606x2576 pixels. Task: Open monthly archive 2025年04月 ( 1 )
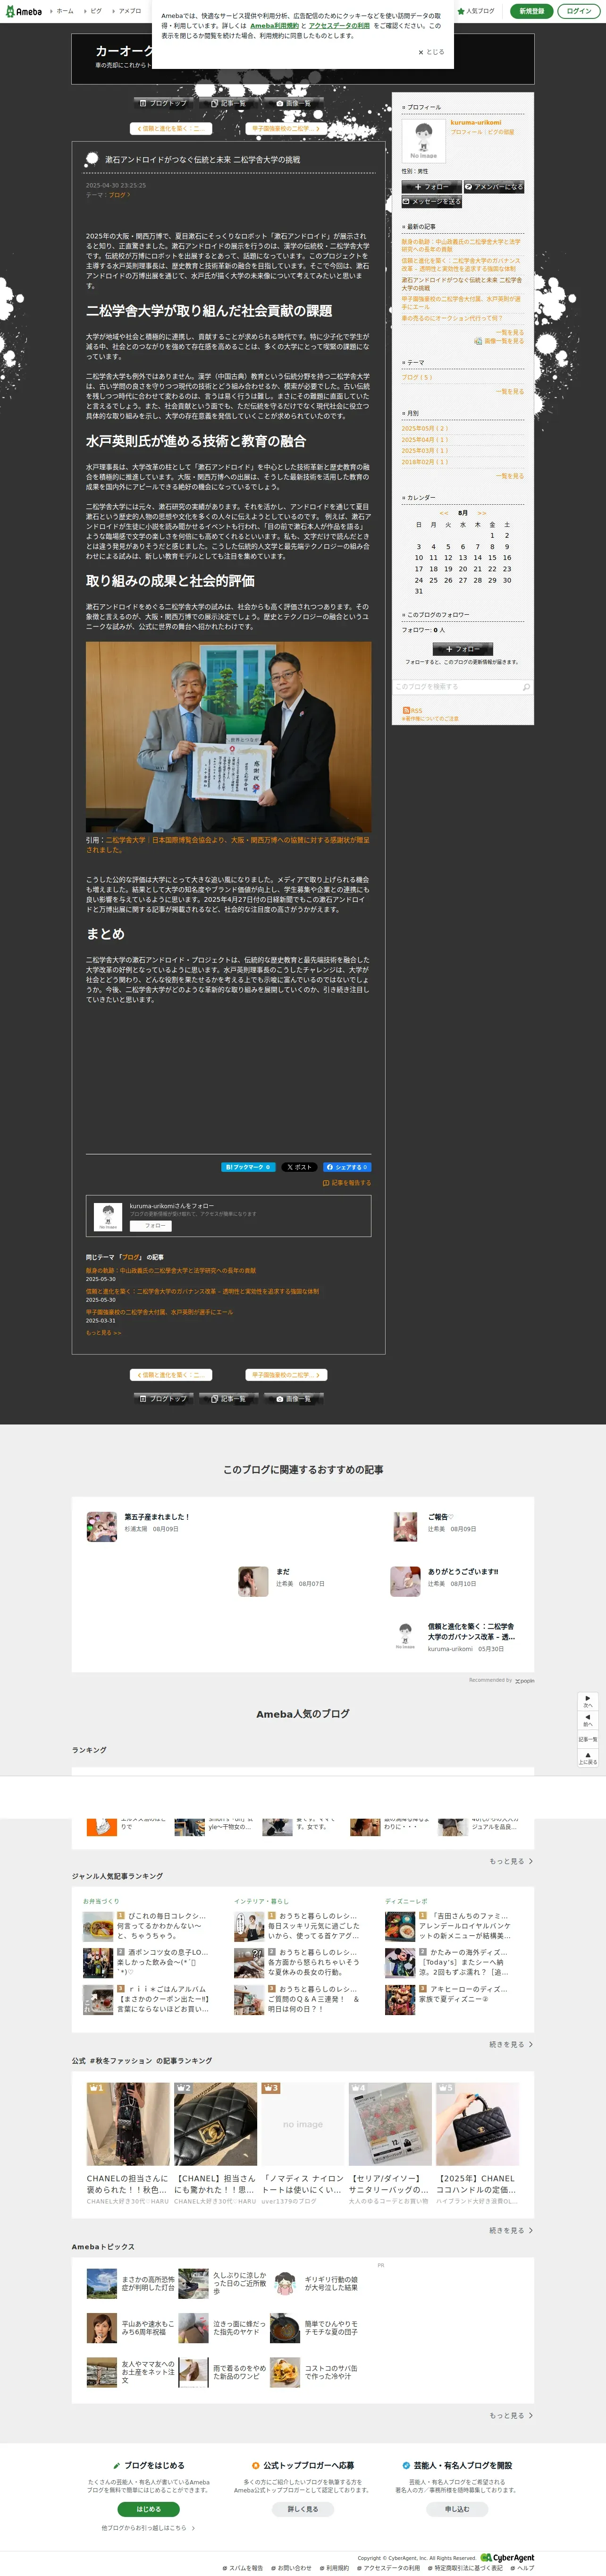click(425, 439)
